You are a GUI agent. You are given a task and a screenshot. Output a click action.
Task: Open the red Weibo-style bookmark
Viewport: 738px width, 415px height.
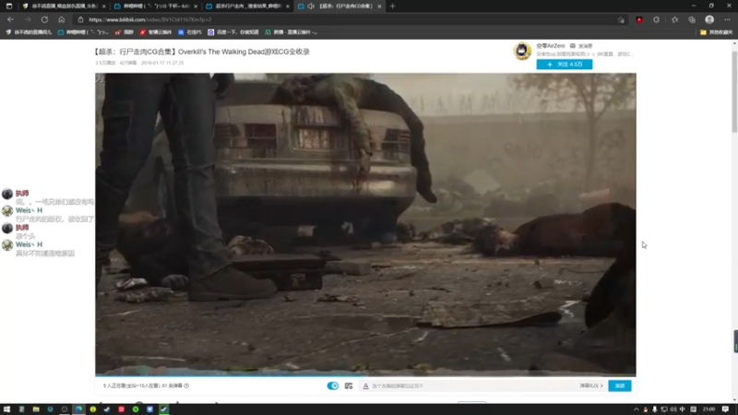pyautogui.click(x=125, y=32)
